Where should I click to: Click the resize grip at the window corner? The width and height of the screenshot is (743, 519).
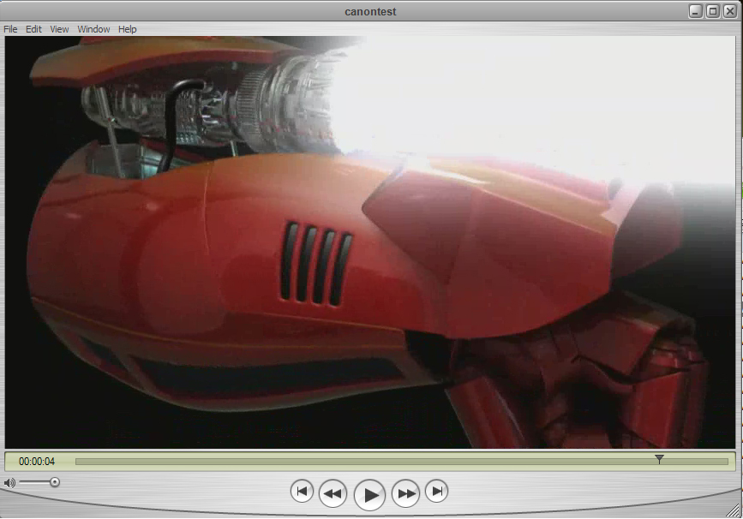[735, 511]
